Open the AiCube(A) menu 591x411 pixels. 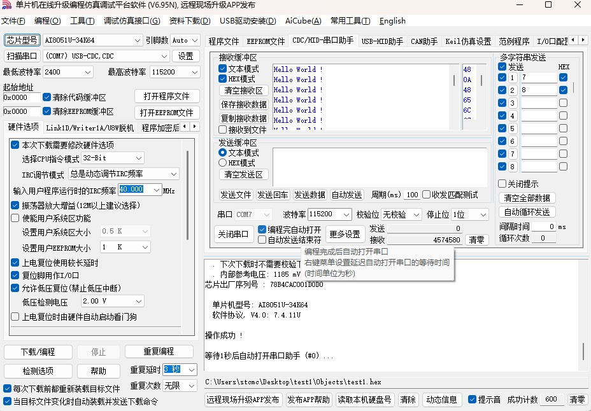coord(303,21)
